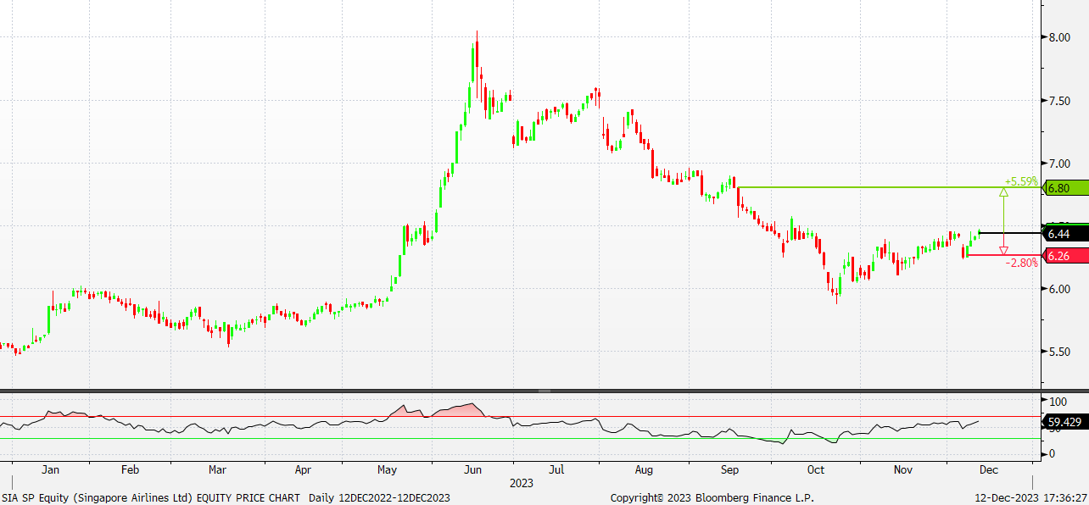Click the Sep month label

click(x=730, y=469)
